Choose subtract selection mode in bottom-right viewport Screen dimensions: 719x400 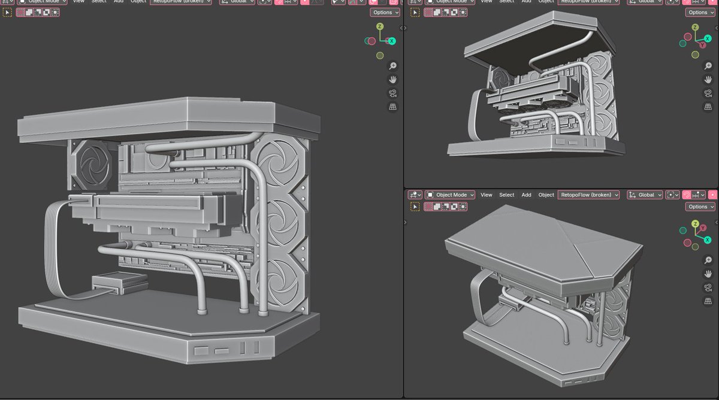pyautogui.click(x=445, y=207)
